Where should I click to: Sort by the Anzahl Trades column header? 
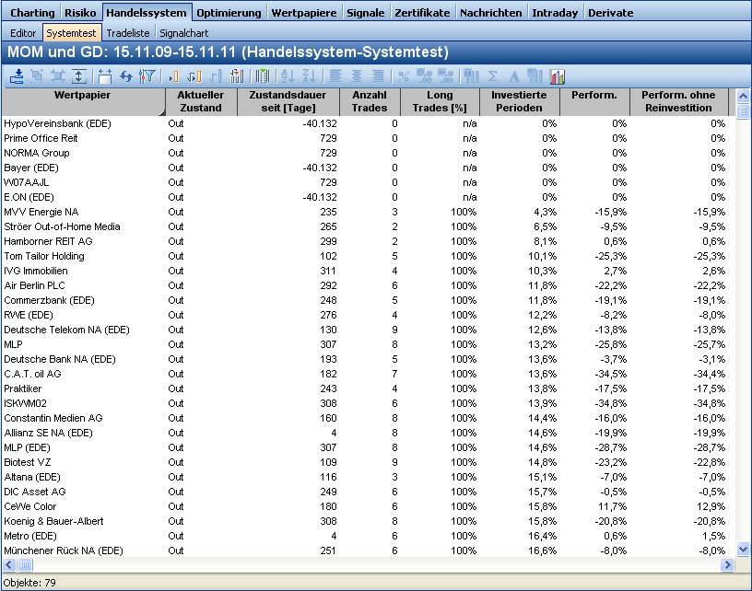point(369,101)
